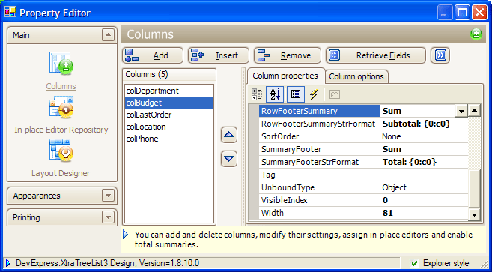Select colPhone in the columns list

[x=169, y=139]
